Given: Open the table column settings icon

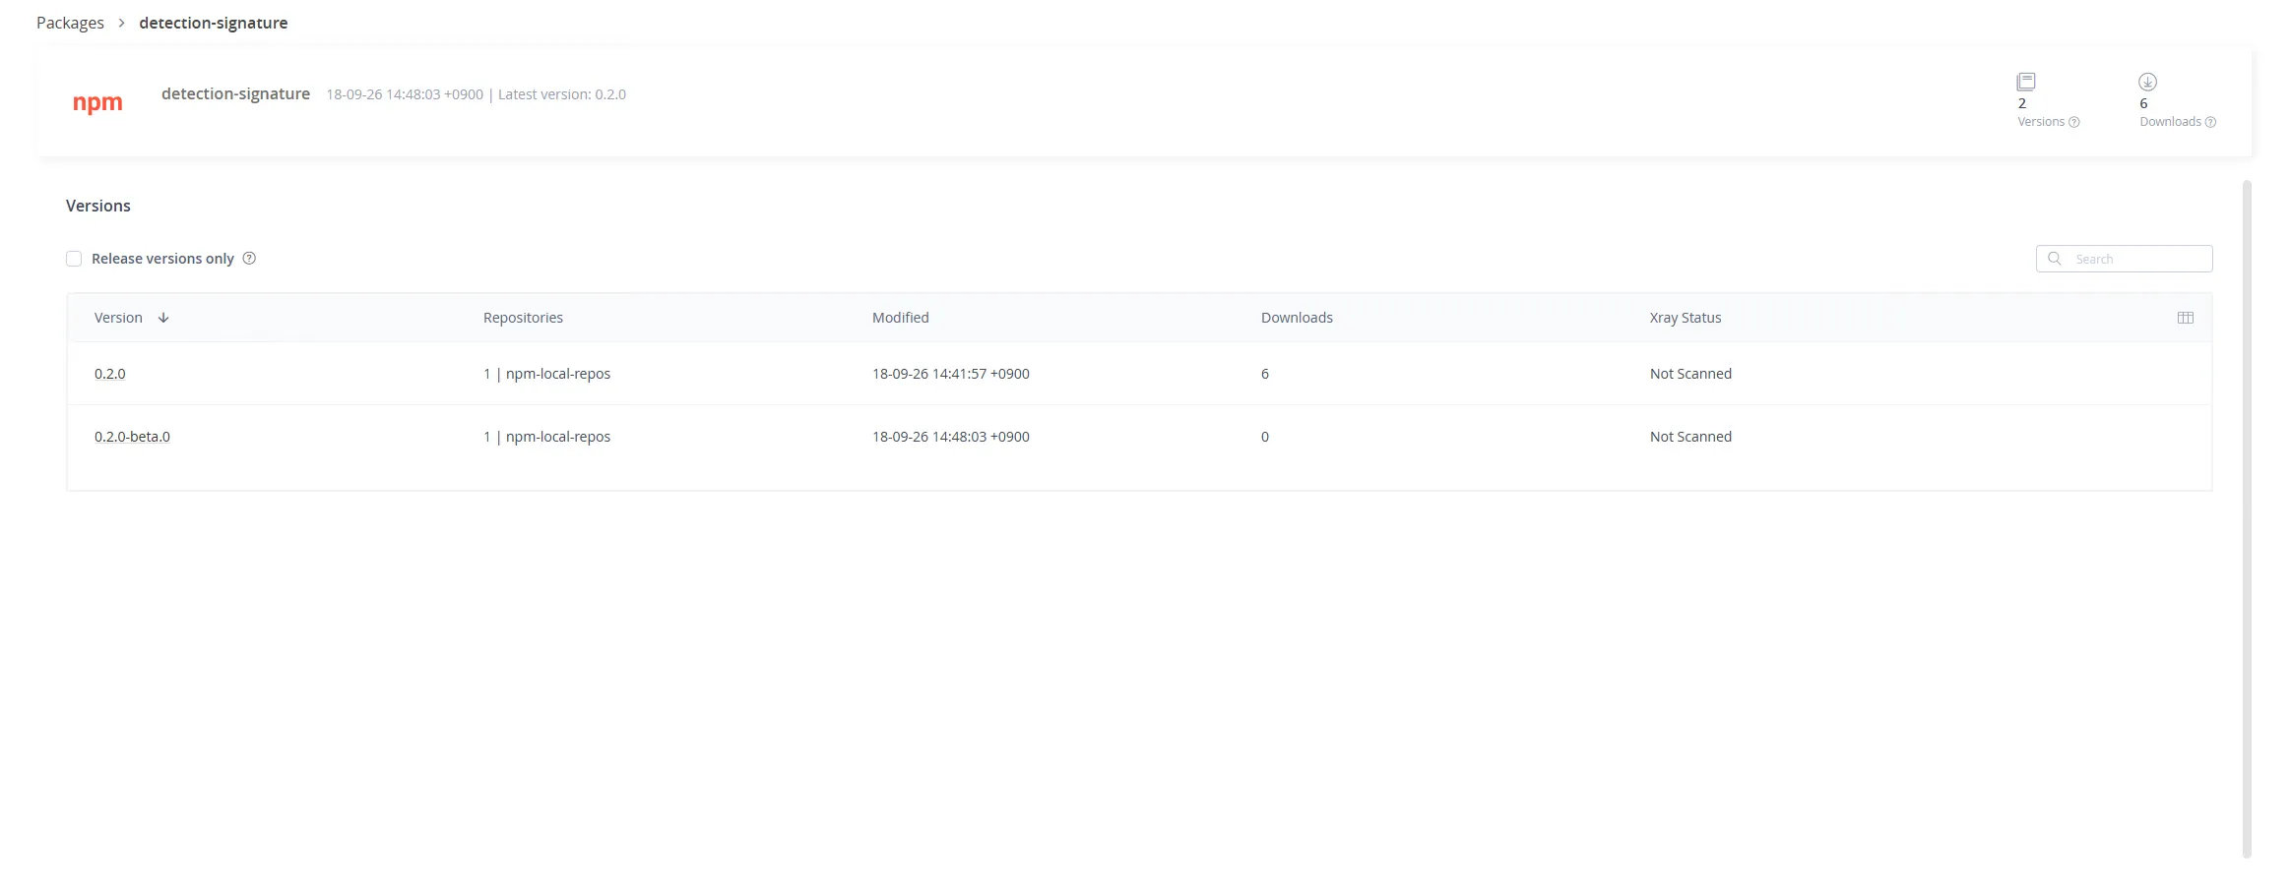Looking at the screenshot, I should tap(2186, 318).
